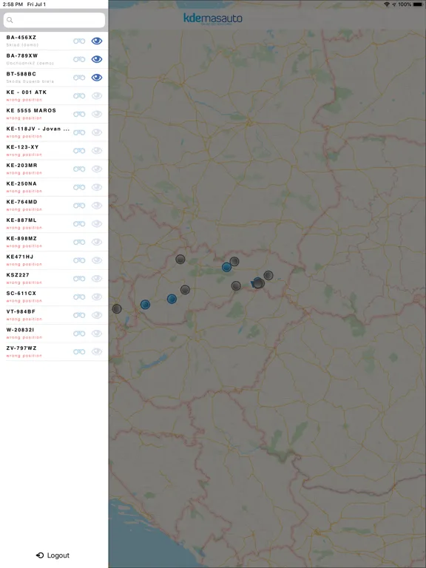This screenshot has width=426, height=568.
Task: Tap binoculars icon for KE 5555 MAROS
Action: (x=79, y=114)
